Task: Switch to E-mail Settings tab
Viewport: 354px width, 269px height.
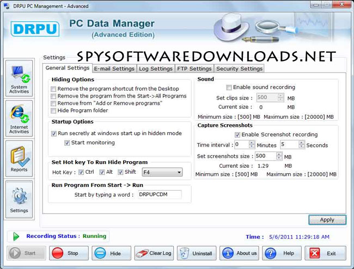Action: [x=114, y=69]
